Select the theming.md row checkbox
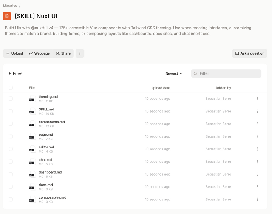The image size is (272, 214). coord(11,99)
